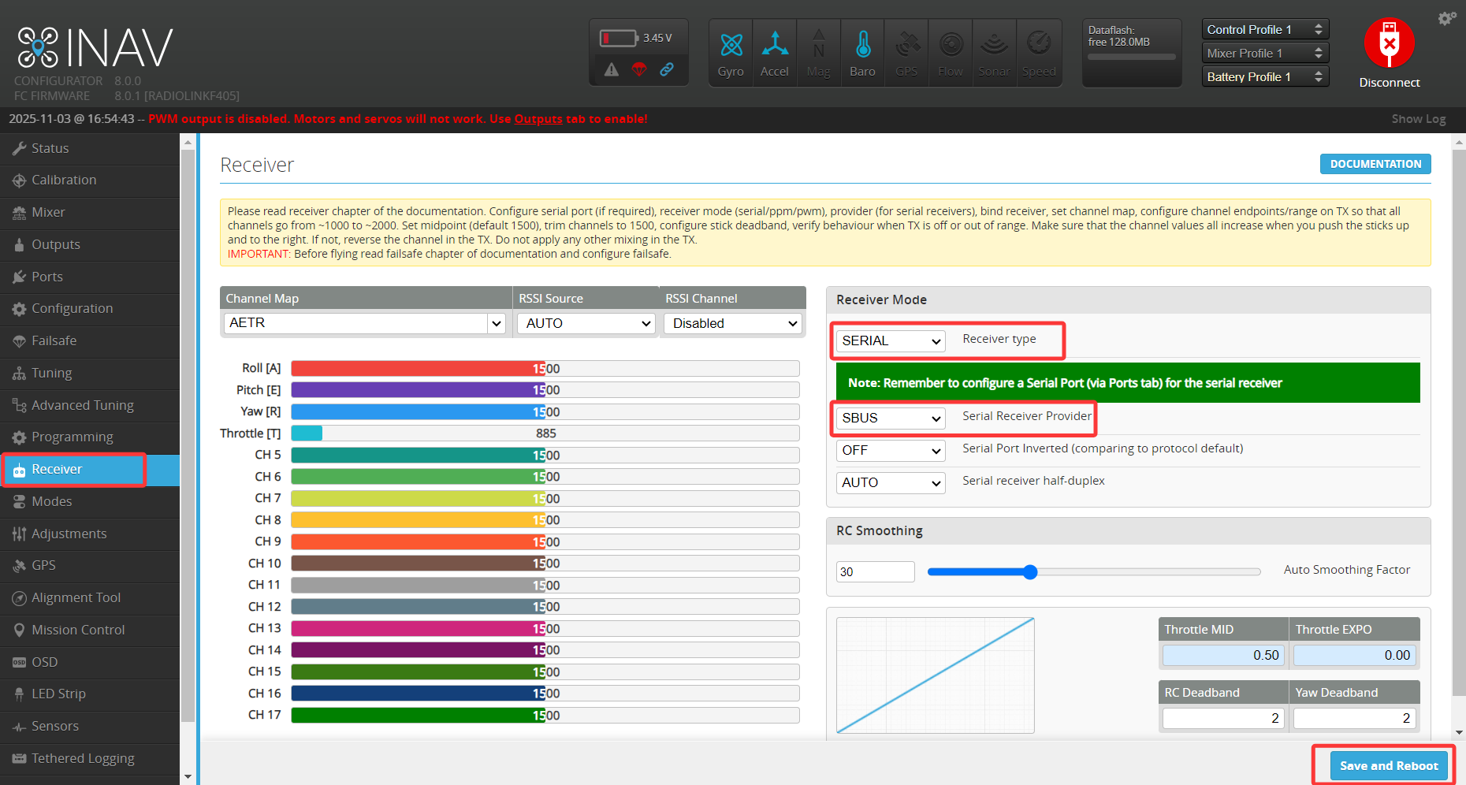Image resolution: width=1466 pixels, height=785 pixels.
Task: Click the Gyro sensor status icon
Action: 731,46
